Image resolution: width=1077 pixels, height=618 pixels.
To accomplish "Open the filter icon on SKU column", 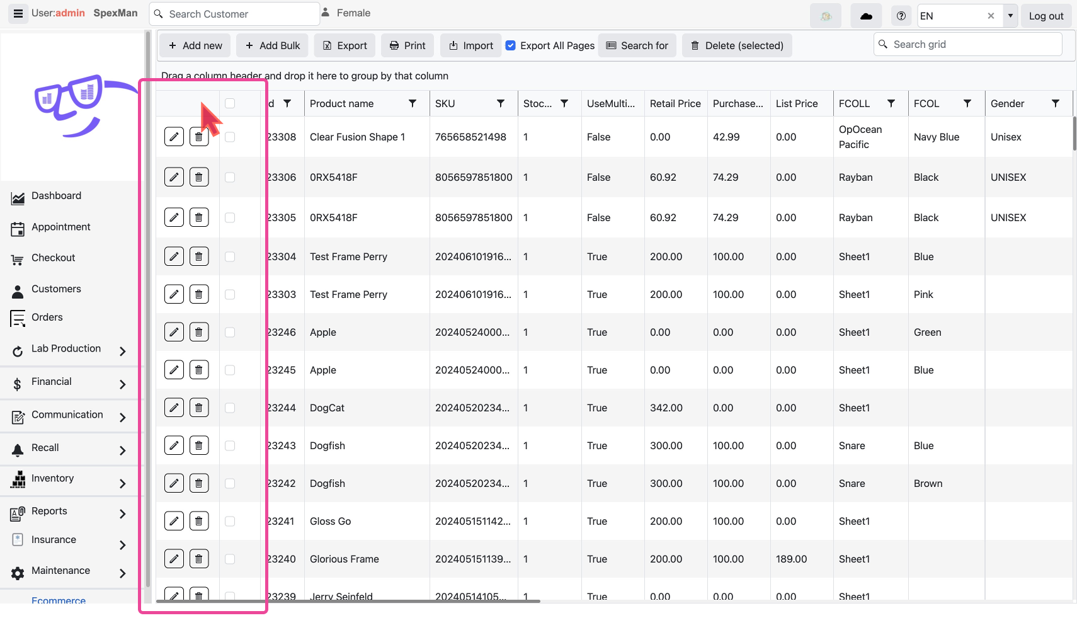I will pos(501,103).
